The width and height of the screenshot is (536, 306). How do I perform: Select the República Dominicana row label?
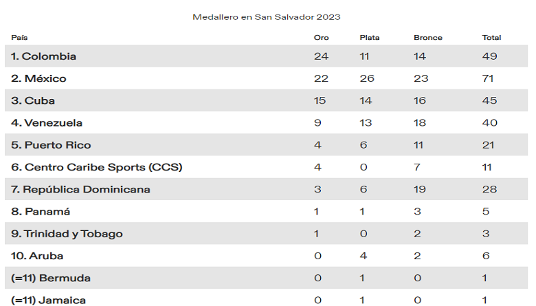[80, 189]
